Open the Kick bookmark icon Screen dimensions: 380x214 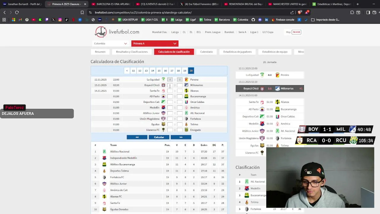[x=40, y=20]
